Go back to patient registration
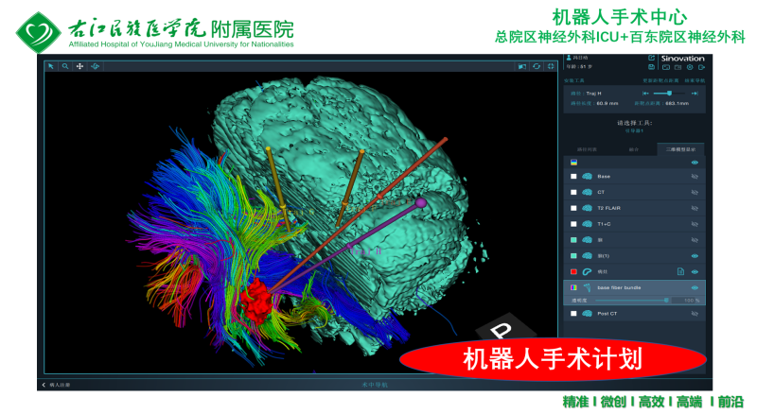757x414 pixels. [57, 385]
